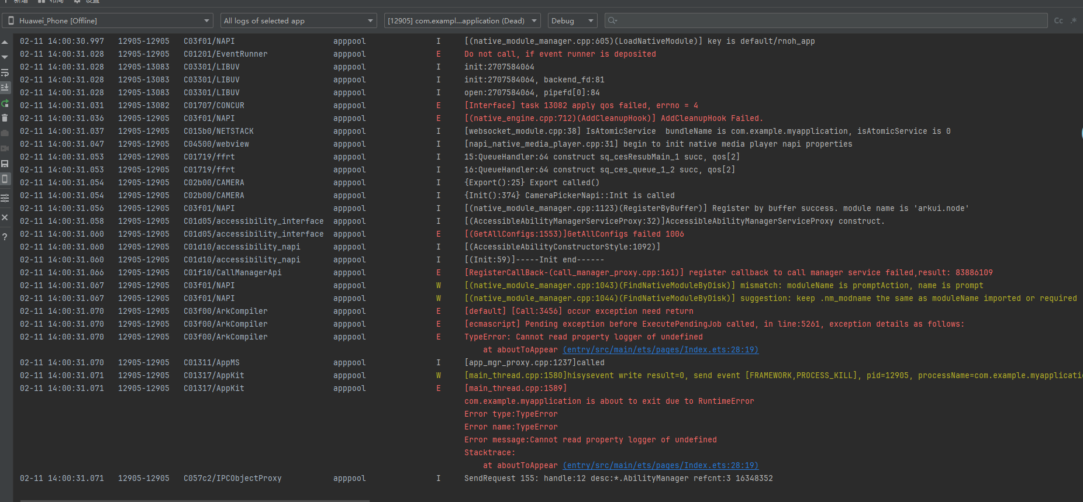Select the '-----Init end------' message
Viewport: 1083px width, 502px height.
coord(534,259)
